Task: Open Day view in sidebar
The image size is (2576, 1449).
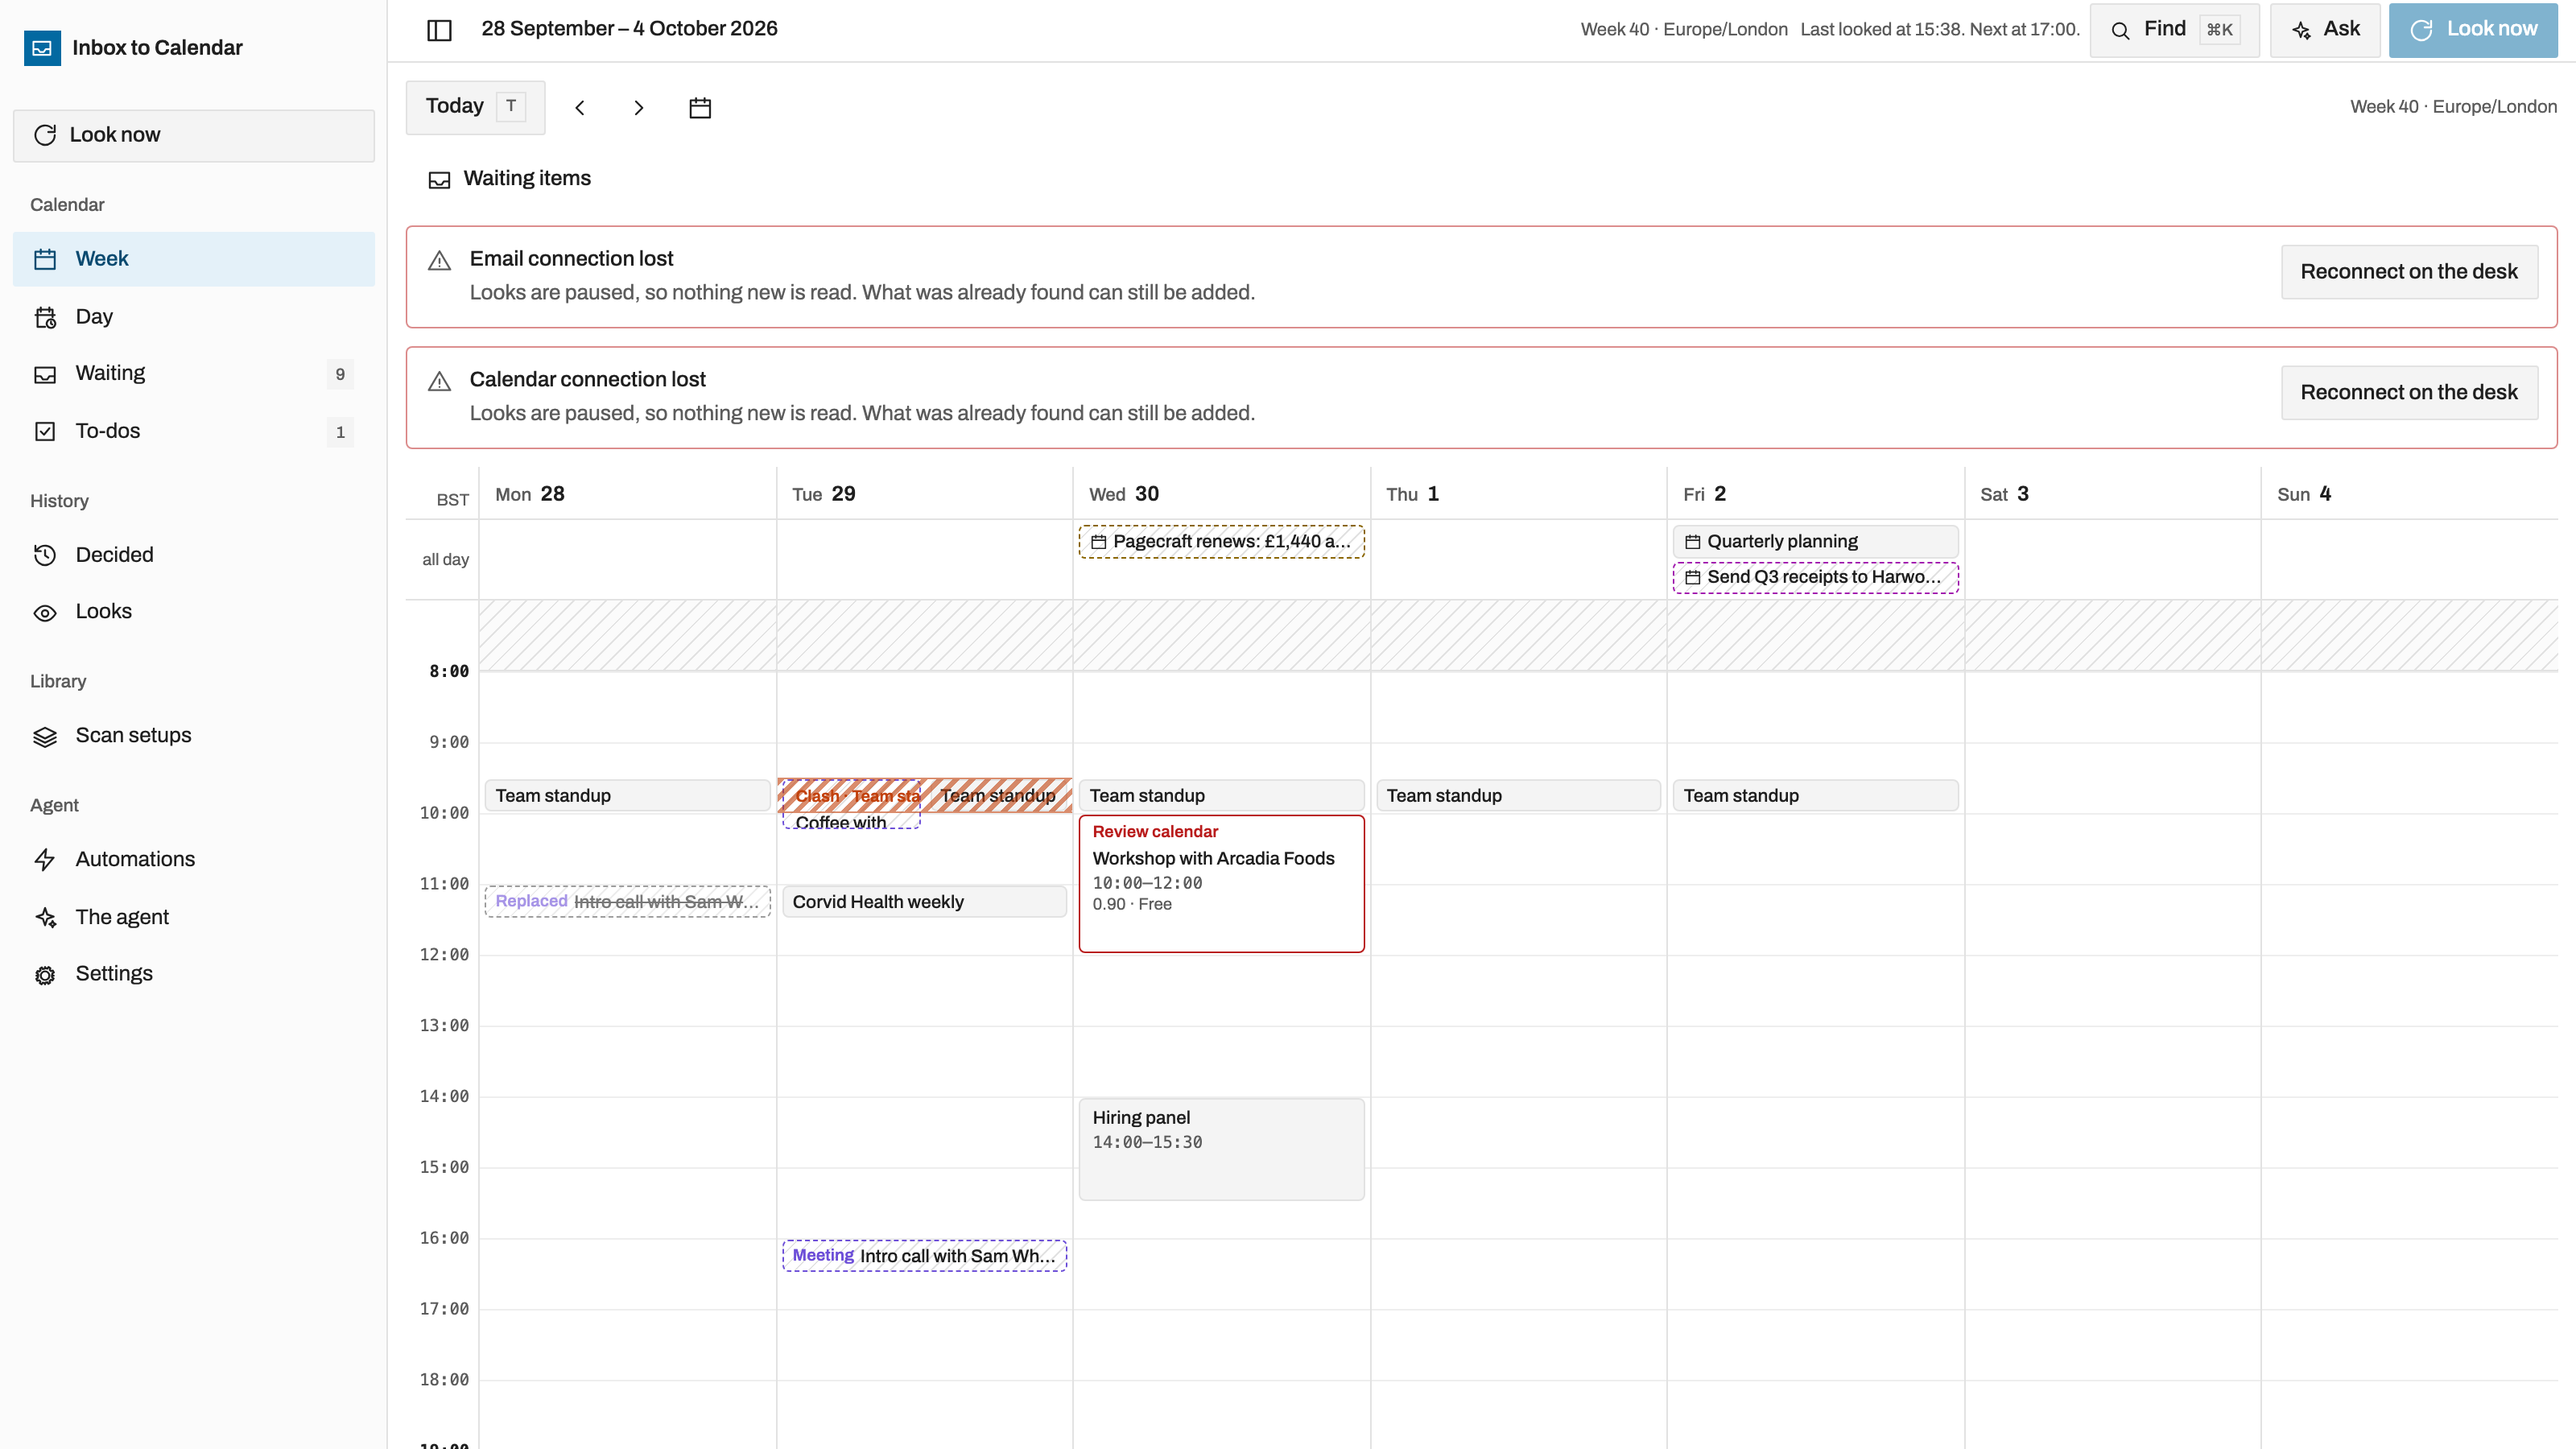Action: point(194,317)
